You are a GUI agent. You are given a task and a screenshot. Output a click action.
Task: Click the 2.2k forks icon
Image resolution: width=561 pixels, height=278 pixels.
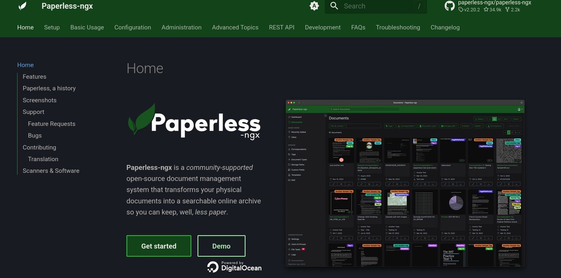tap(507, 9)
